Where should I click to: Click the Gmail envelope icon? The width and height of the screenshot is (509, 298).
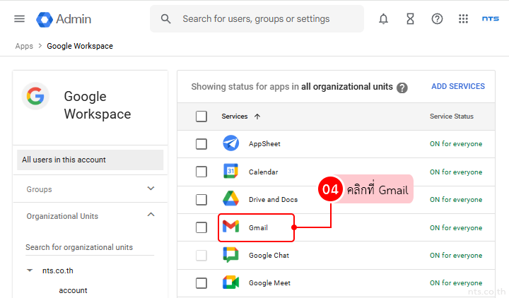point(230,227)
